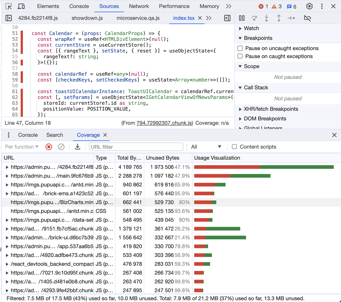Click the usage bar for 9151.fb7cf5ac.chunk
The width and height of the screenshot is (341, 302).
[217, 229]
